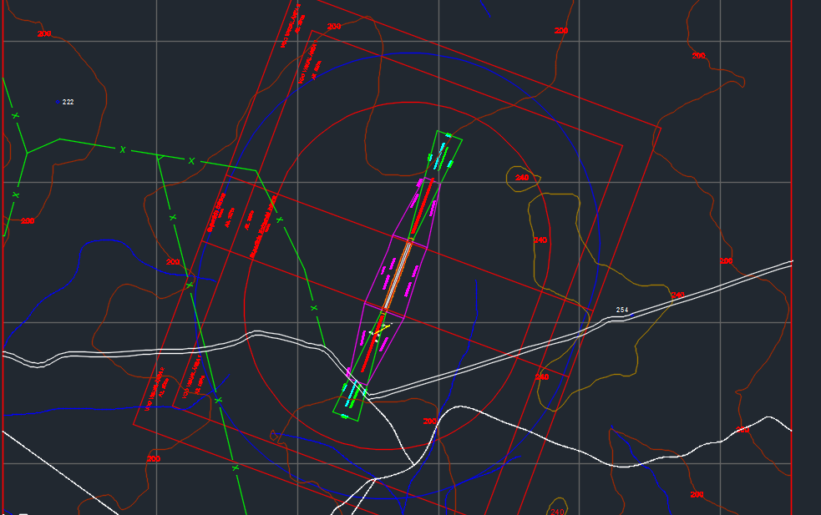Select the 240 label on the eastern road
This screenshot has height=515, width=821.
pyautogui.click(x=677, y=295)
